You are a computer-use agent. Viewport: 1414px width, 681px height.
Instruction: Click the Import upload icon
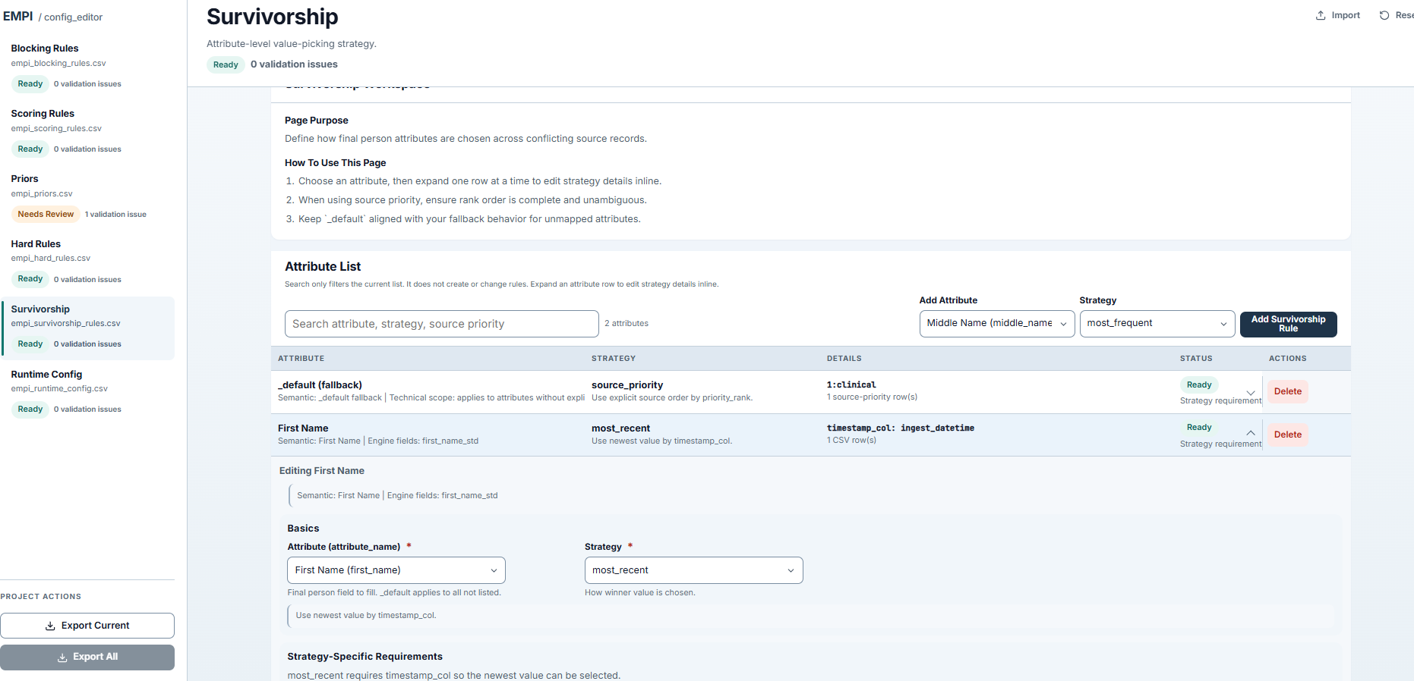pyautogui.click(x=1321, y=15)
